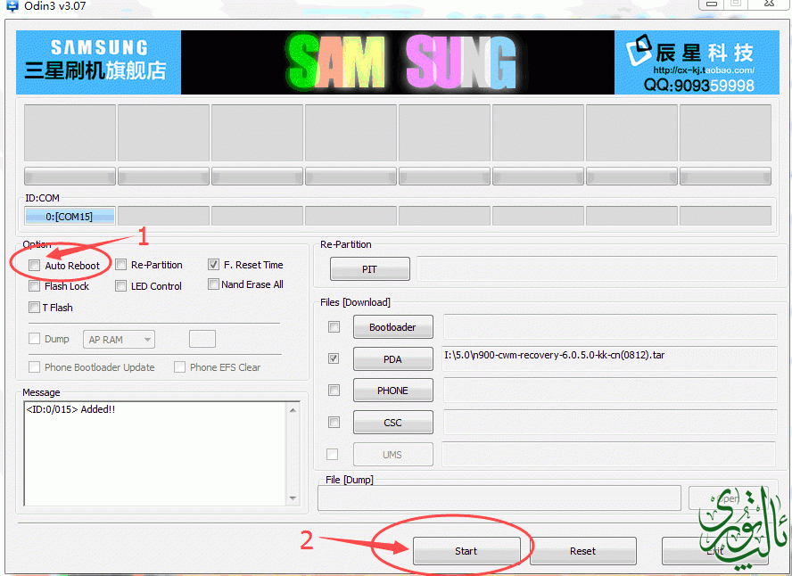Uncheck F. Reset Time option
The image size is (792, 576).
pos(214,265)
